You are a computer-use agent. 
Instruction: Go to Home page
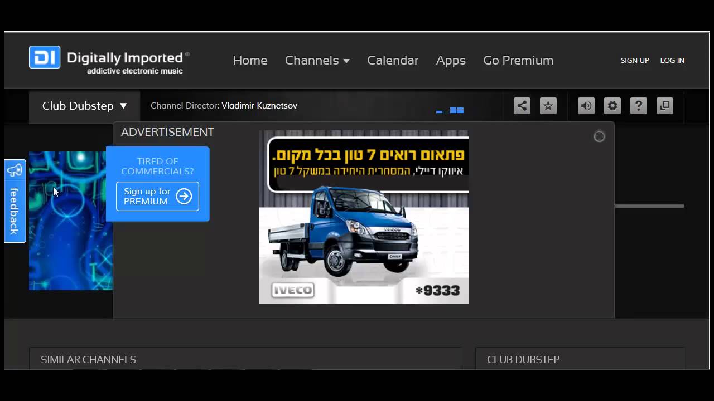(250, 60)
